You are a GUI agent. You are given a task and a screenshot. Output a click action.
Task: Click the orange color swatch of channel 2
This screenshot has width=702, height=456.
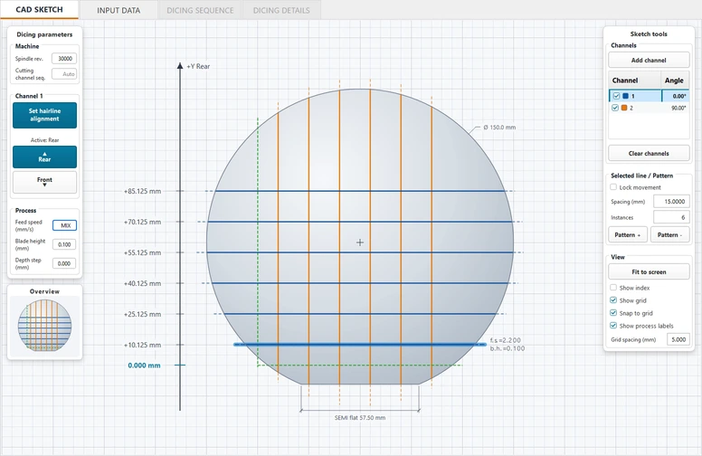pos(624,108)
